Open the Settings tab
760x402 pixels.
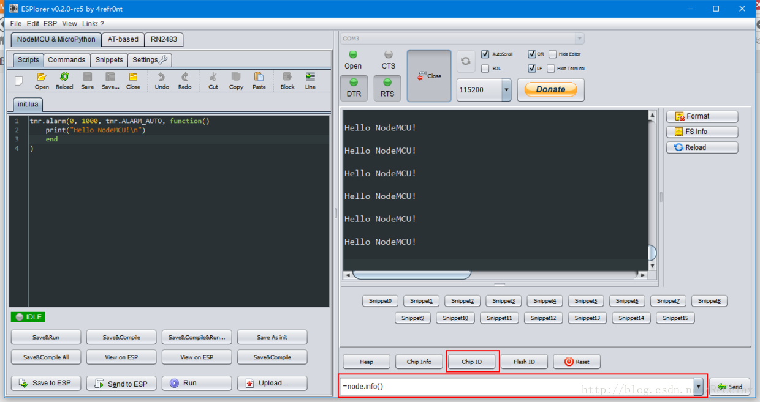pos(150,60)
